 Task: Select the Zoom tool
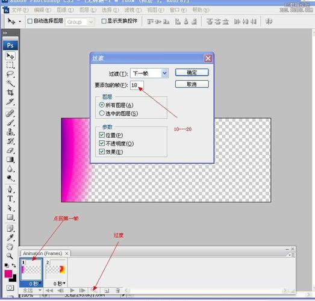click(x=10, y=256)
